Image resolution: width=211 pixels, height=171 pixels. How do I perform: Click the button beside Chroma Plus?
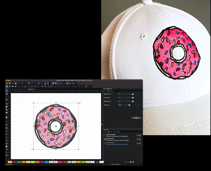click(140, 139)
